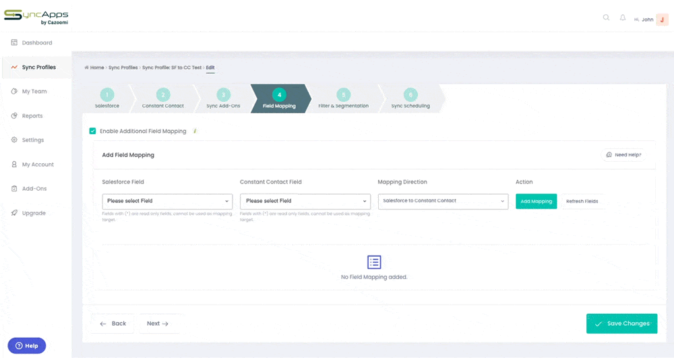Click the 'Add Field Mapping' heading
The image size is (674, 358).
coord(128,155)
